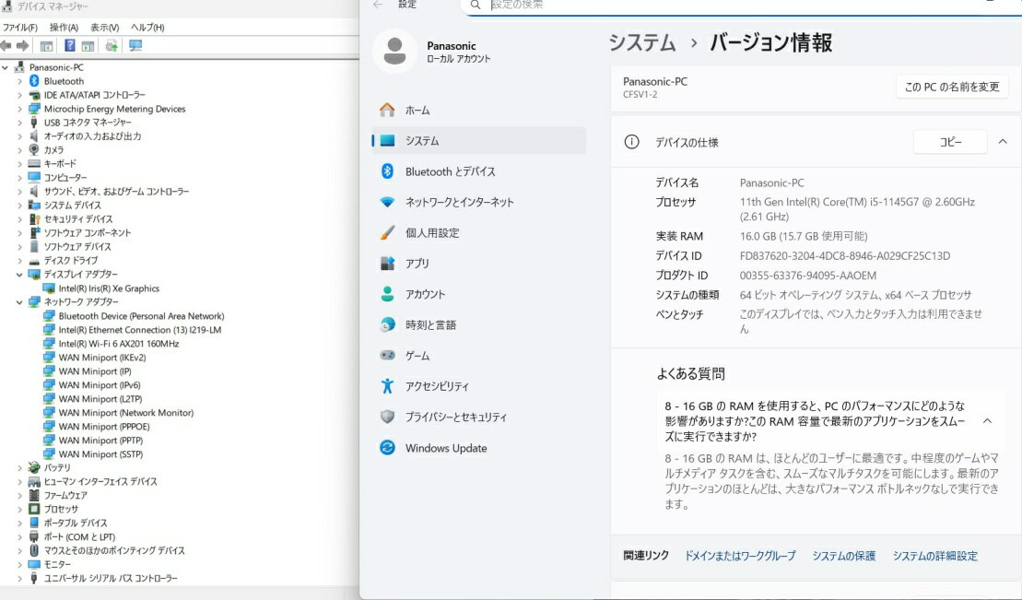
Task: Open プライバシーとセキュリティ settings
Action: (x=455, y=418)
